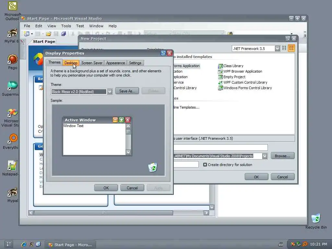The image size is (332, 249).
Task: Open the Edit menu
Action: click(39, 26)
